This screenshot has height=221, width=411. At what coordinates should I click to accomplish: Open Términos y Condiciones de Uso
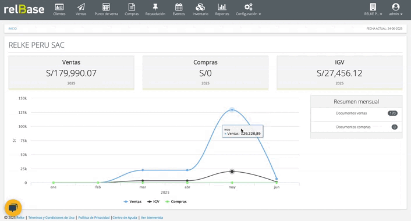click(x=51, y=218)
